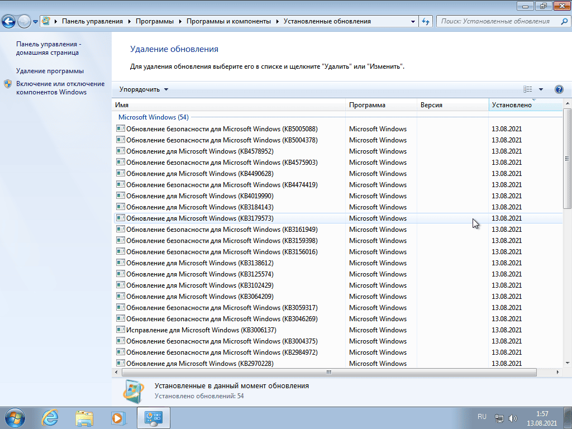Open the Help question mark button
Image resolution: width=572 pixels, height=429 pixels.
pos(559,89)
